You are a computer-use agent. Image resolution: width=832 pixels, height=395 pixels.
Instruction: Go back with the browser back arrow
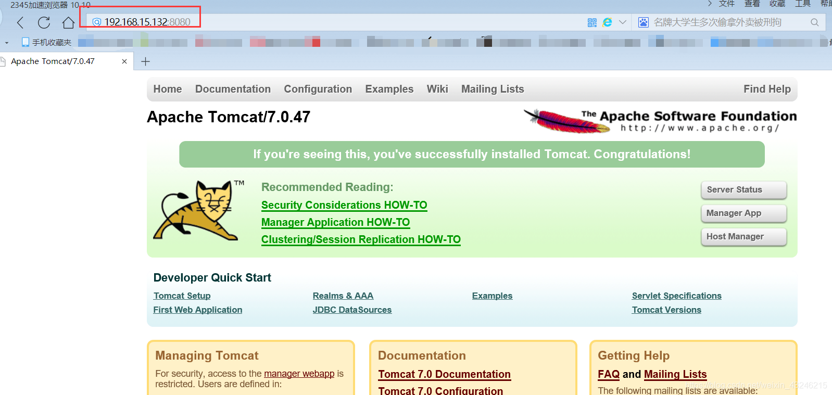tap(20, 22)
